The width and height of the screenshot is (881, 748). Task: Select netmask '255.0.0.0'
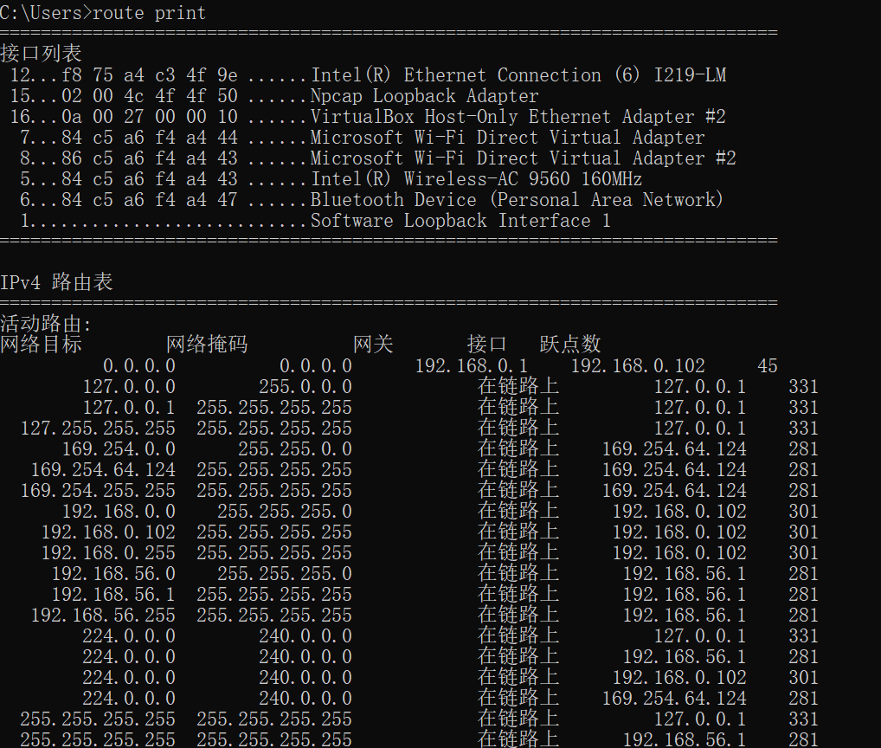pyautogui.click(x=305, y=387)
